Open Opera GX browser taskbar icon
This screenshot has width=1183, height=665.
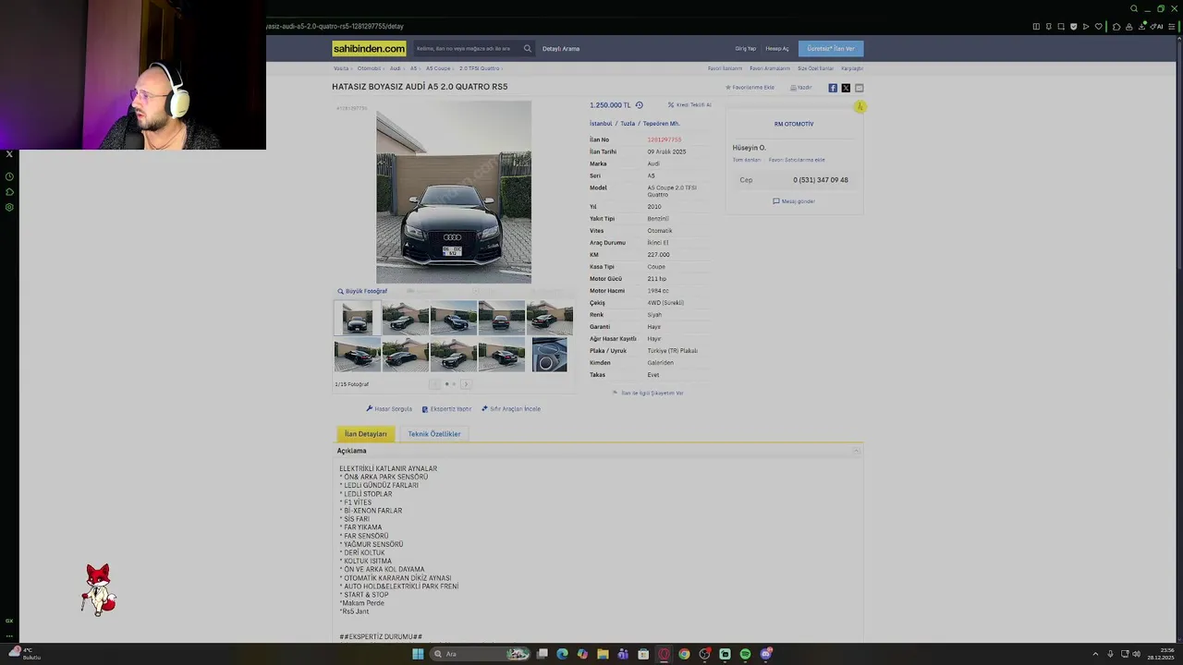point(664,654)
